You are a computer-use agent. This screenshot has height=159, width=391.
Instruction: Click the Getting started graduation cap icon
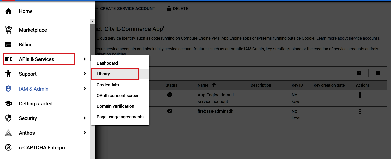pos(8,103)
